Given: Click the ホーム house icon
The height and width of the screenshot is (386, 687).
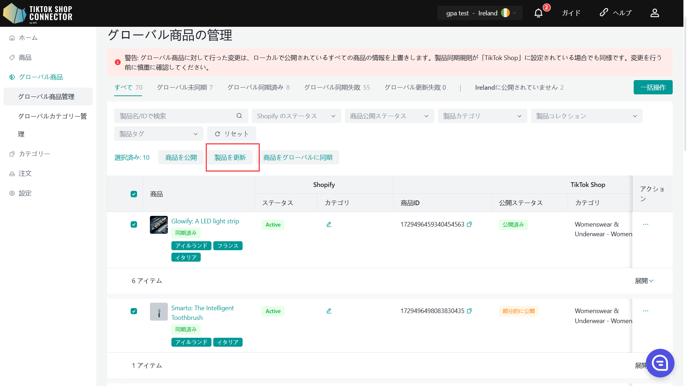Looking at the screenshot, I should (x=12, y=38).
